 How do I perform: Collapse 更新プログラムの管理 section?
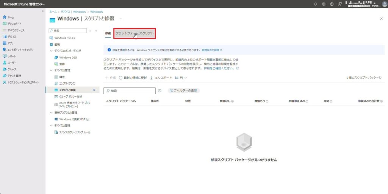[51, 113]
